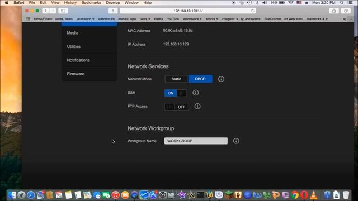Click the menu bar clock Mon 3:20 PM
The height and width of the screenshot is (201, 358).
[x=323, y=3]
